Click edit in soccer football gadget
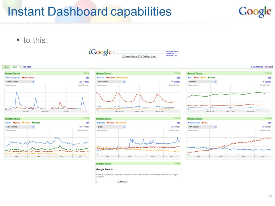Image resolution: width=275 pixels, height=206 pixels. 178,78
